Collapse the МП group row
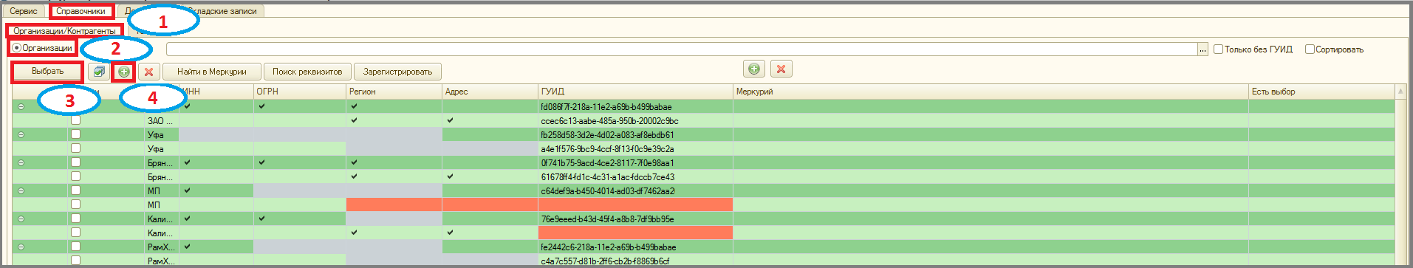 point(21,190)
